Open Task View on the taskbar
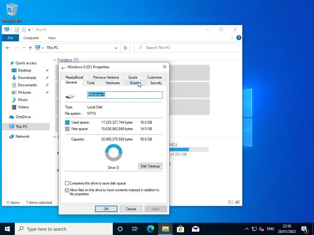Screen dimensions: 314x235 click(135, 229)
